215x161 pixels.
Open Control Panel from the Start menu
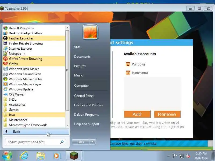coord(84,96)
